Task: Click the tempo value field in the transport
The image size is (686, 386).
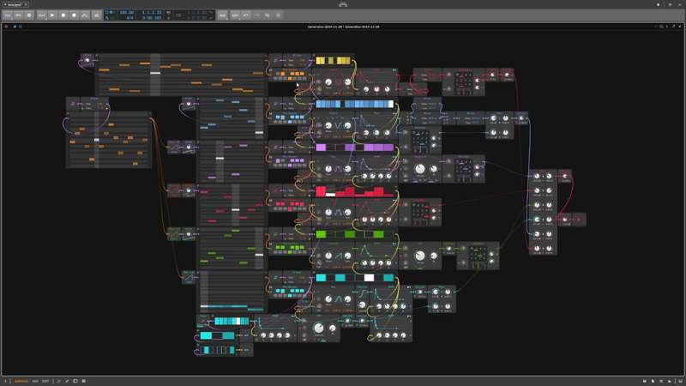Action: (x=127, y=13)
